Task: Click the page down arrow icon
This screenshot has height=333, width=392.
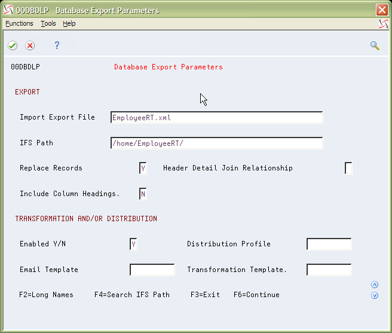Action: [375, 295]
